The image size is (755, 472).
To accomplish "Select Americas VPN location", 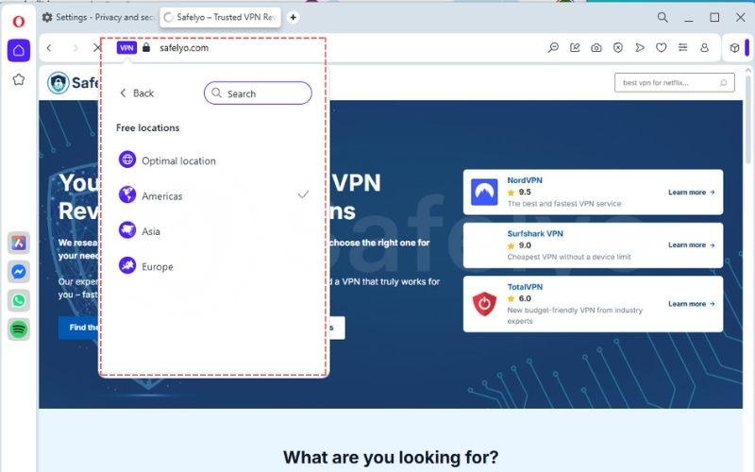I will click(x=214, y=195).
